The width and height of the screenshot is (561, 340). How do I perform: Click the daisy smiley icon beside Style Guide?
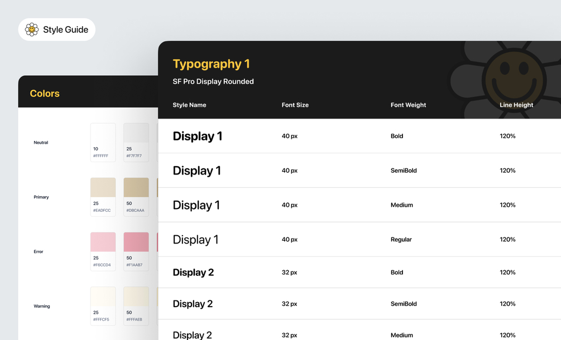pos(32,30)
